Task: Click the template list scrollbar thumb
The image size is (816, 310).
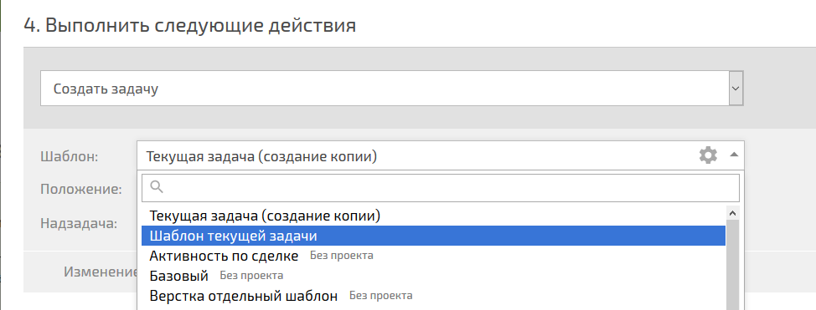Action: pos(732,264)
